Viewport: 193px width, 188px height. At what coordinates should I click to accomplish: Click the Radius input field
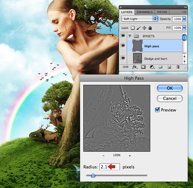[x=110, y=167]
